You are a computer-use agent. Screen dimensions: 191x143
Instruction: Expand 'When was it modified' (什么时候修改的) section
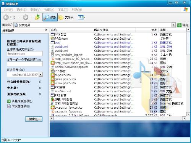click(40, 82)
